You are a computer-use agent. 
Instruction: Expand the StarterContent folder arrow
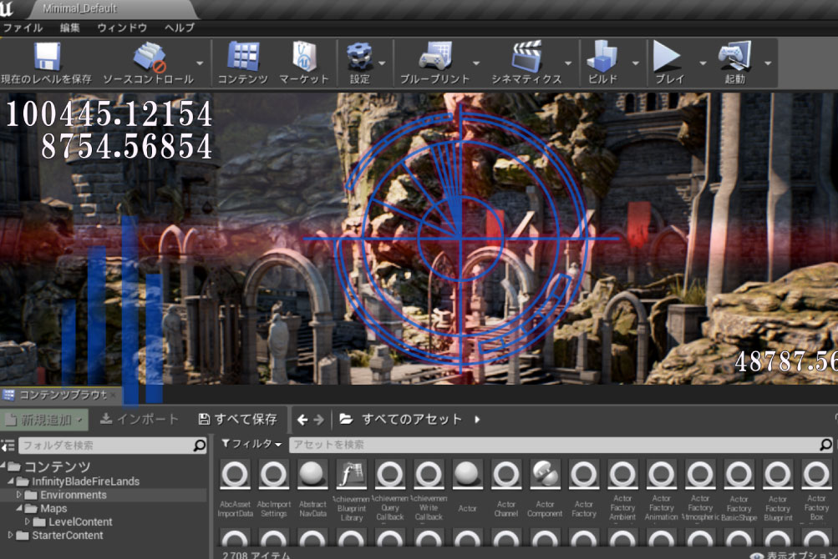coord(10,535)
